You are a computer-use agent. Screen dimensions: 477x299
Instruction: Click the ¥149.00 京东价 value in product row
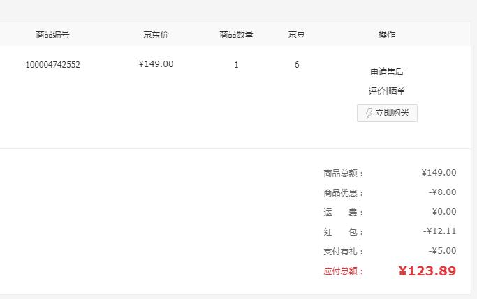156,64
